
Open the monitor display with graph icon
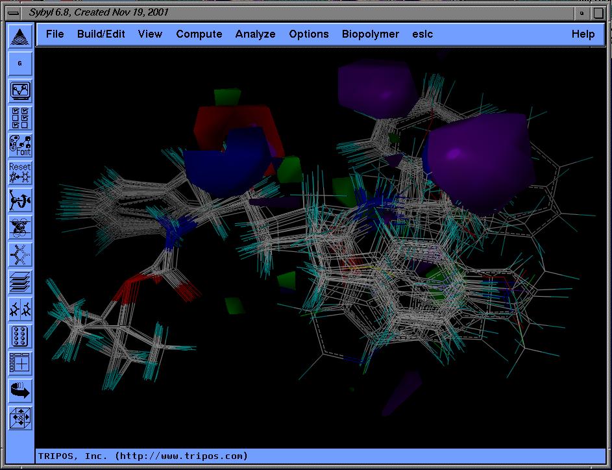click(x=20, y=91)
